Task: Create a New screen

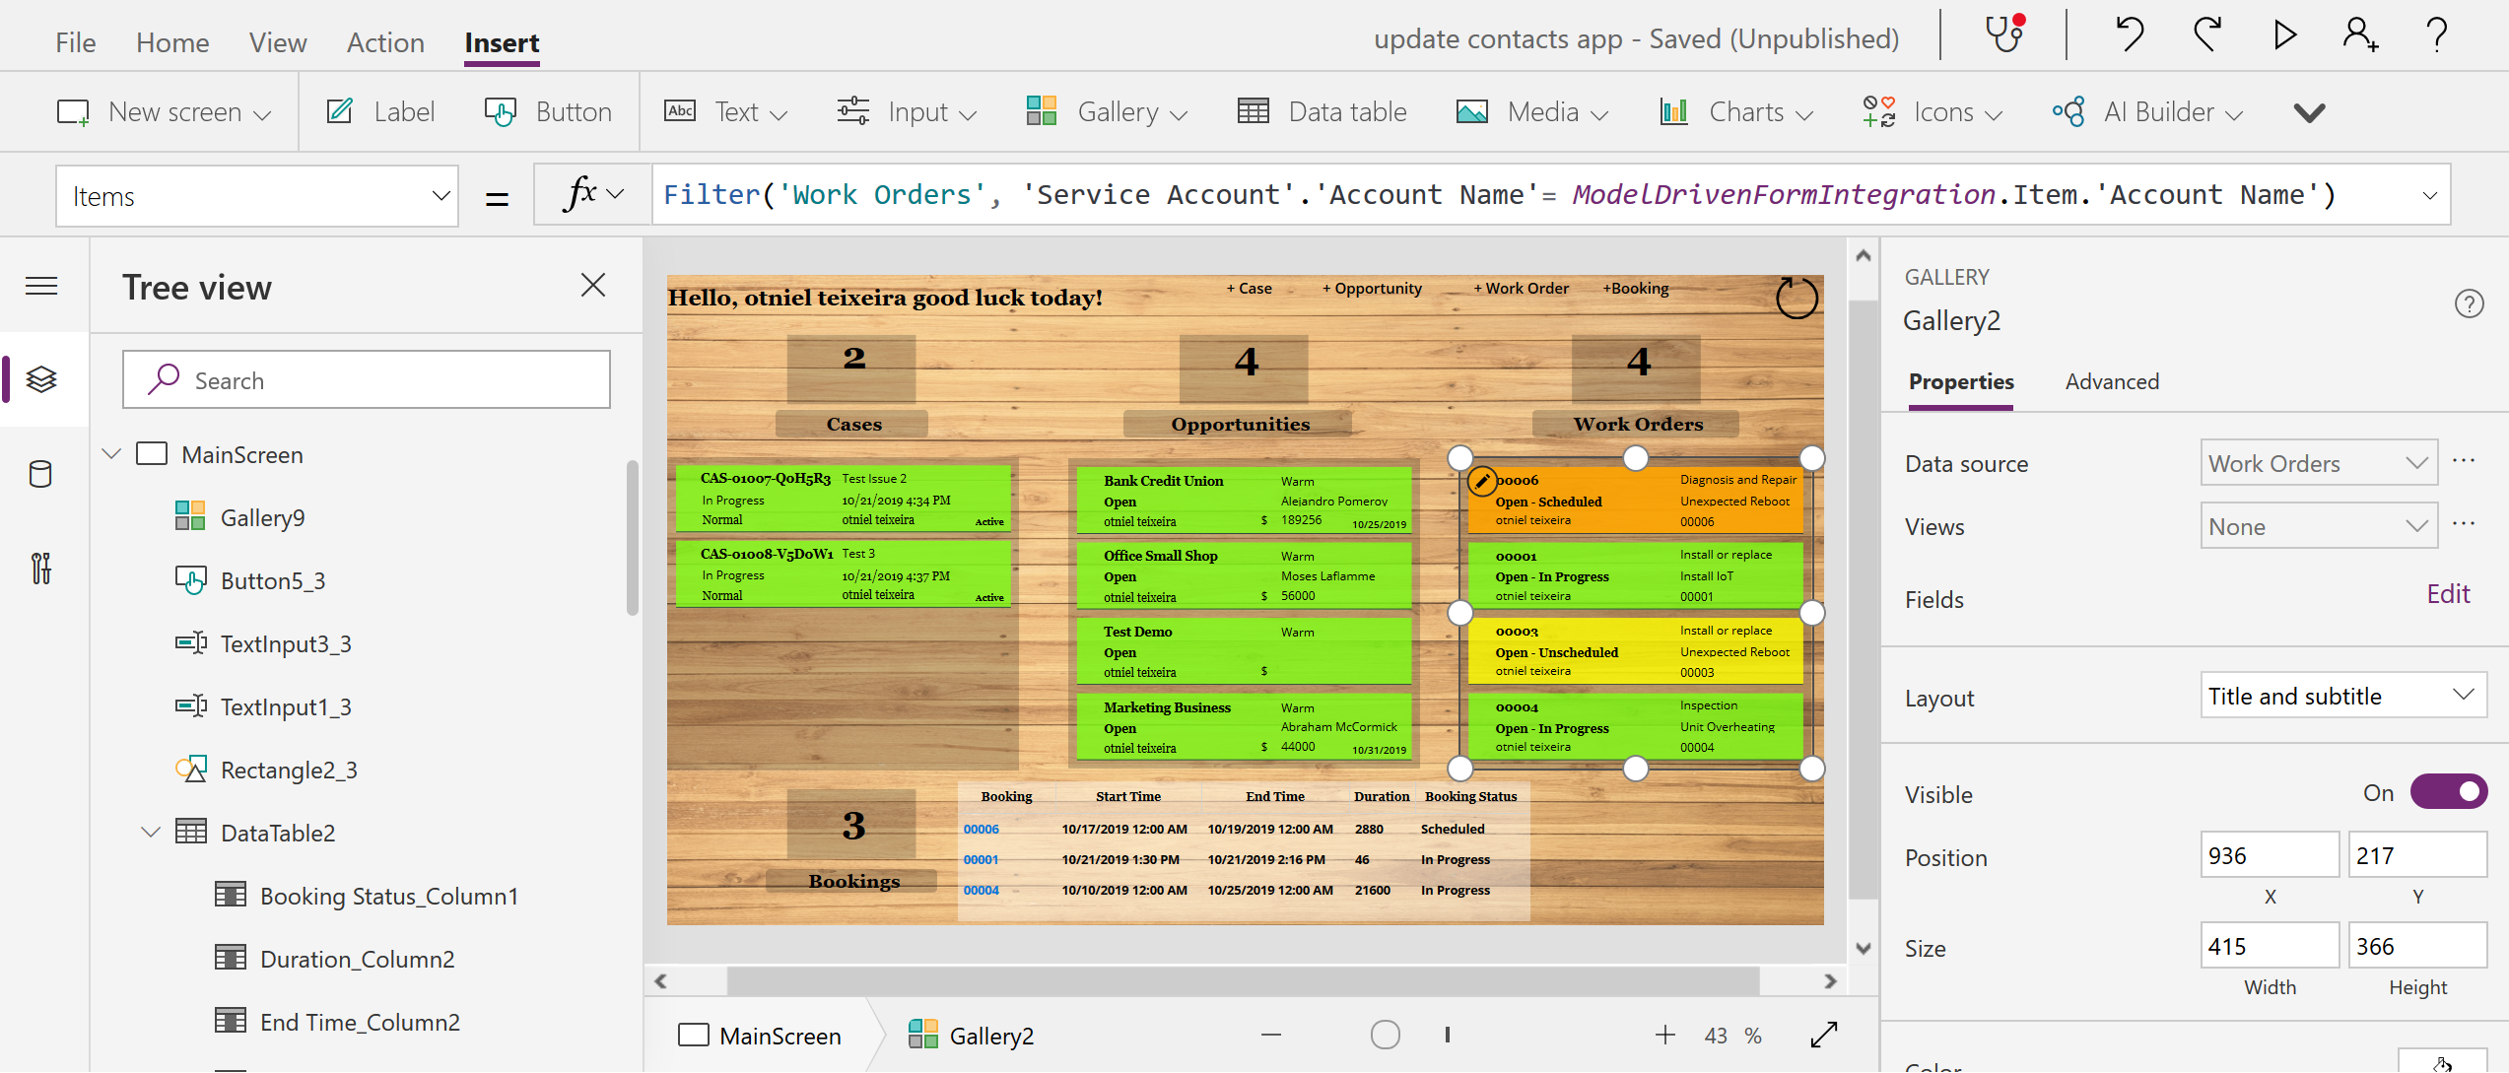Action: tap(164, 111)
